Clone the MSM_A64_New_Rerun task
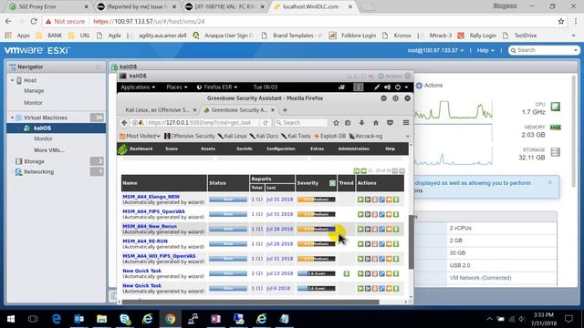Screen dimensions: 584x328 [389, 230]
